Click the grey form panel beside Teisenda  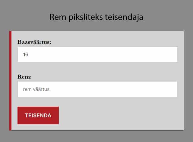pos(121,115)
